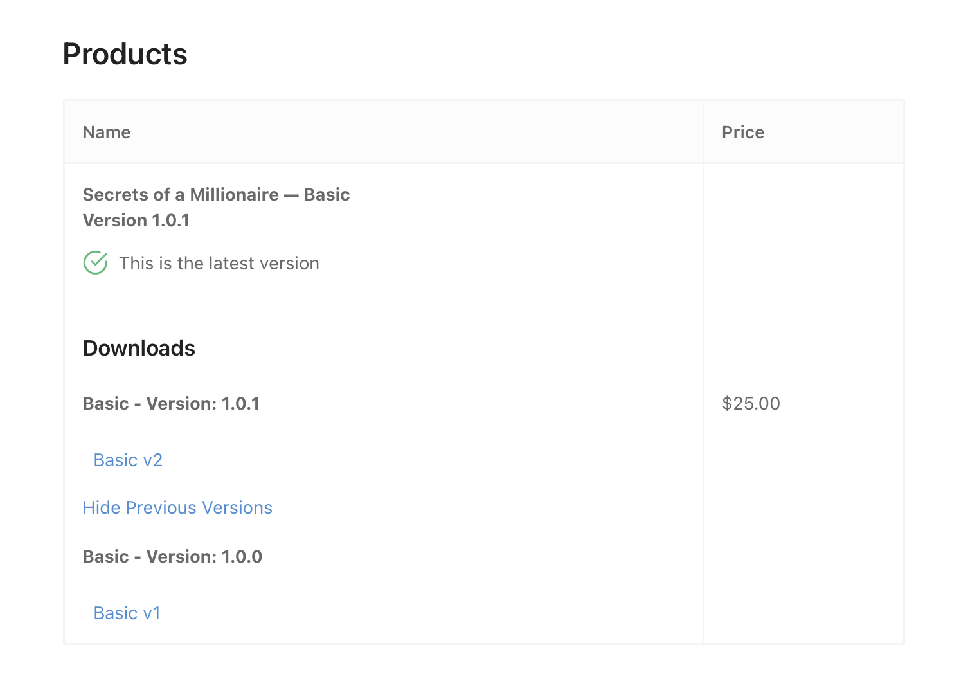Click the Downloads section heading
Image resolution: width=968 pixels, height=679 pixels.
point(139,348)
